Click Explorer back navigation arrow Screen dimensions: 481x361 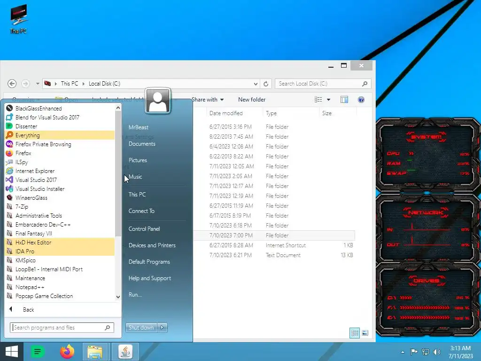(x=12, y=84)
